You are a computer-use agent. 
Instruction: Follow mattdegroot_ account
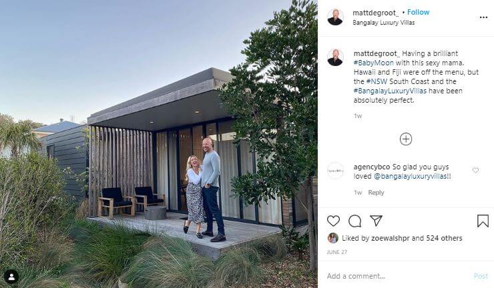(x=418, y=12)
